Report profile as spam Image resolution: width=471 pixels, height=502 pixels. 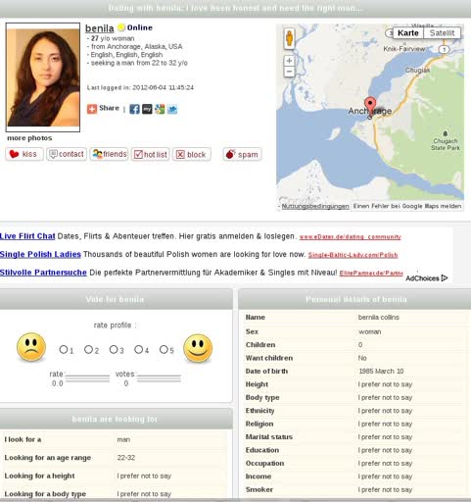[x=242, y=154]
